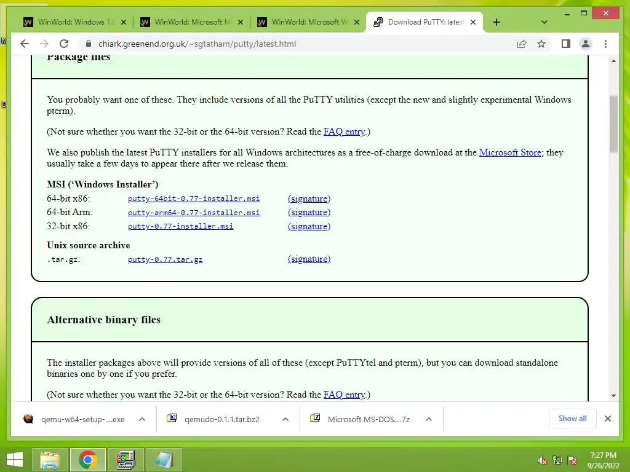Close the Download PuTTY tab

[x=473, y=22]
